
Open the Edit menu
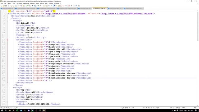coord(5,3)
